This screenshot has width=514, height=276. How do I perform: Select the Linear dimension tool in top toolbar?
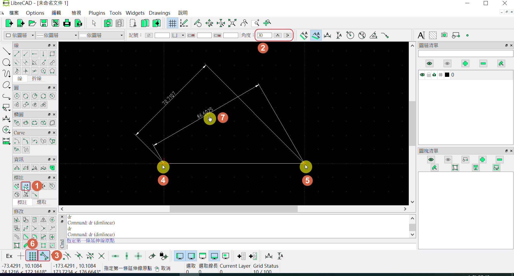click(x=316, y=35)
